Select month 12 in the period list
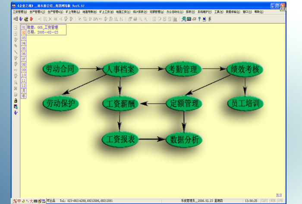This screenshot has width=302, height=204. point(24,86)
